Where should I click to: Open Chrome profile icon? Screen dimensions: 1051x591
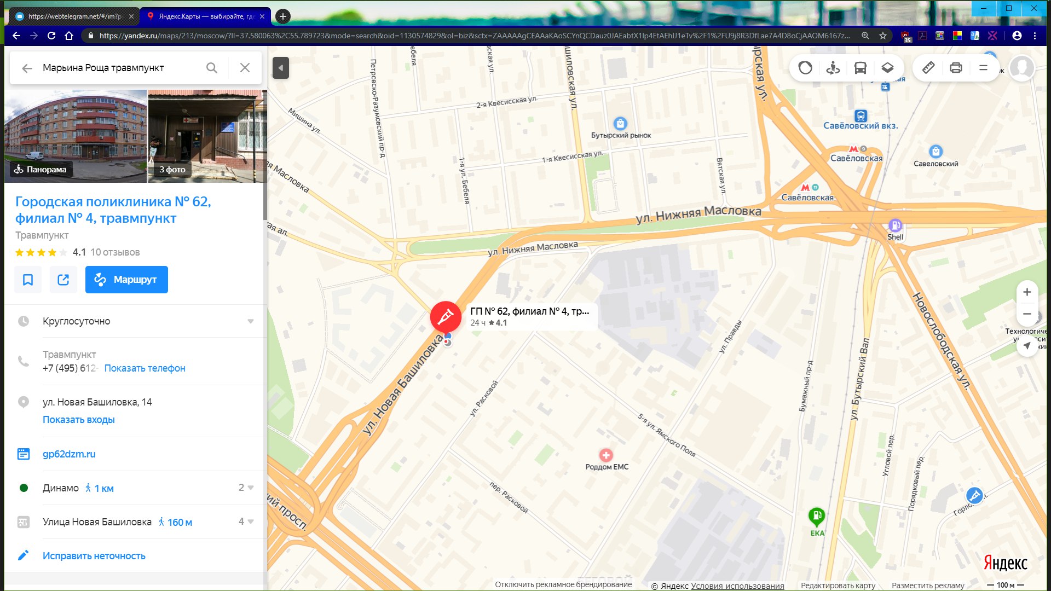tap(1017, 36)
